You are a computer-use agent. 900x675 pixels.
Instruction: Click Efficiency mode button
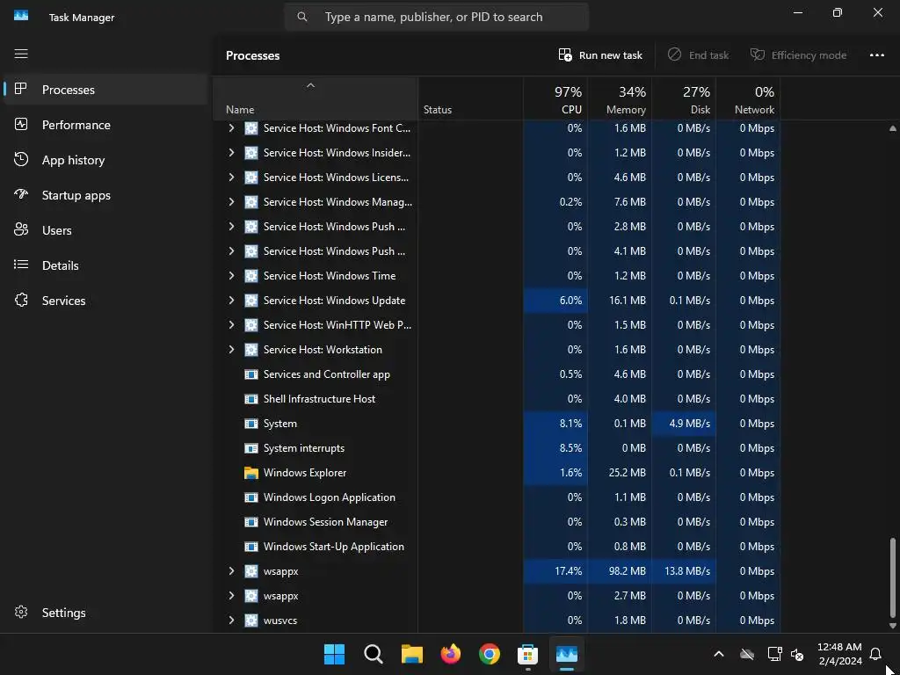pyautogui.click(x=798, y=55)
